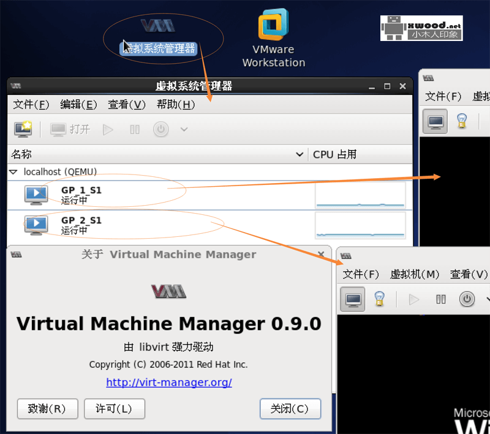Screen dimensions: 490x434
Task: Select the GP_2_S1 virtual machine
Action: pyautogui.click(x=209, y=225)
